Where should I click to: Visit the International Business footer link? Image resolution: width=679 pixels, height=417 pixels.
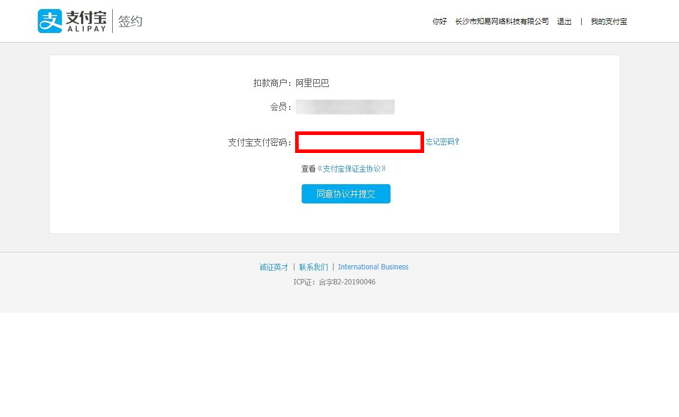pyautogui.click(x=373, y=267)
